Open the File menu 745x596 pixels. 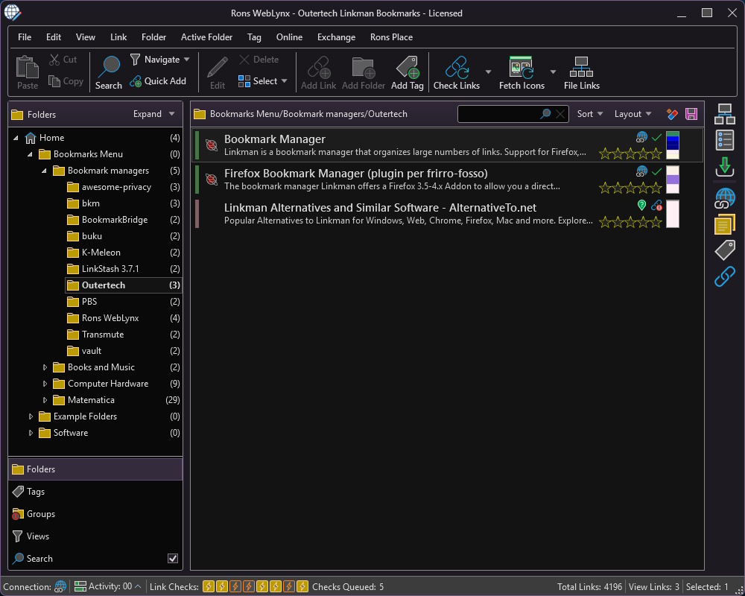click(25, 37)
